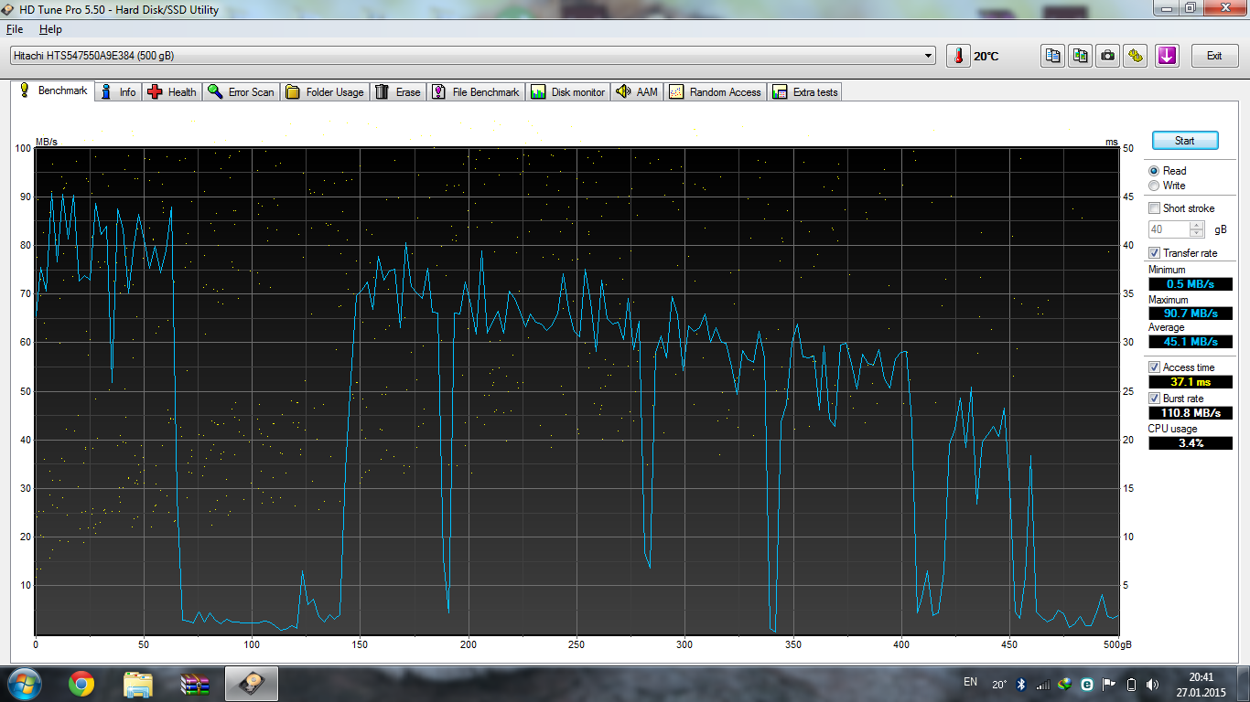1250x702 pixels.
Task: Click the battery tray icon
Action: [x=1131, y=684]
